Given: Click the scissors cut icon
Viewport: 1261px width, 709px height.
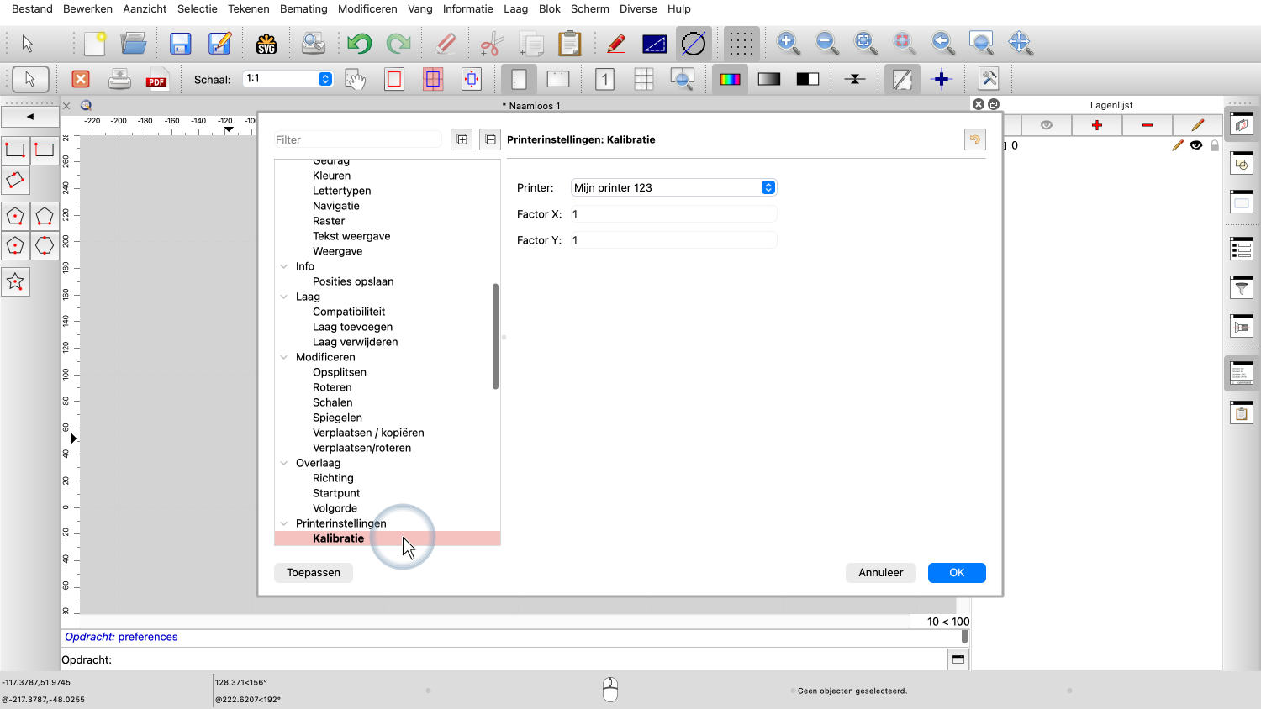Looking at the screenshot, I should (492, 44).
